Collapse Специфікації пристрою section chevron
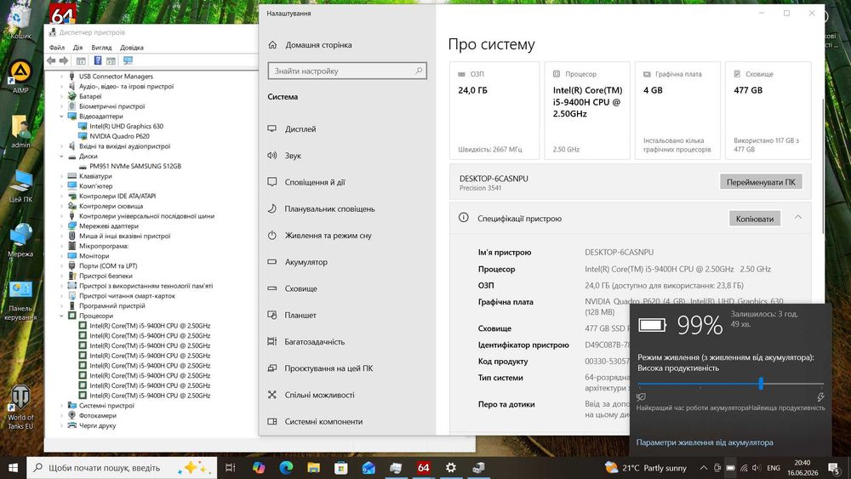This screenshot has height=479, width=851. point(798,218)
